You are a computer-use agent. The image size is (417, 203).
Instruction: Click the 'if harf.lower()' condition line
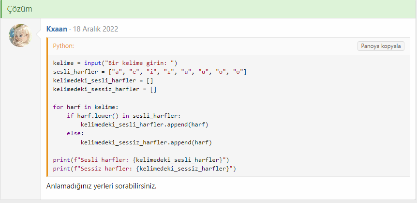coord(123,116)
